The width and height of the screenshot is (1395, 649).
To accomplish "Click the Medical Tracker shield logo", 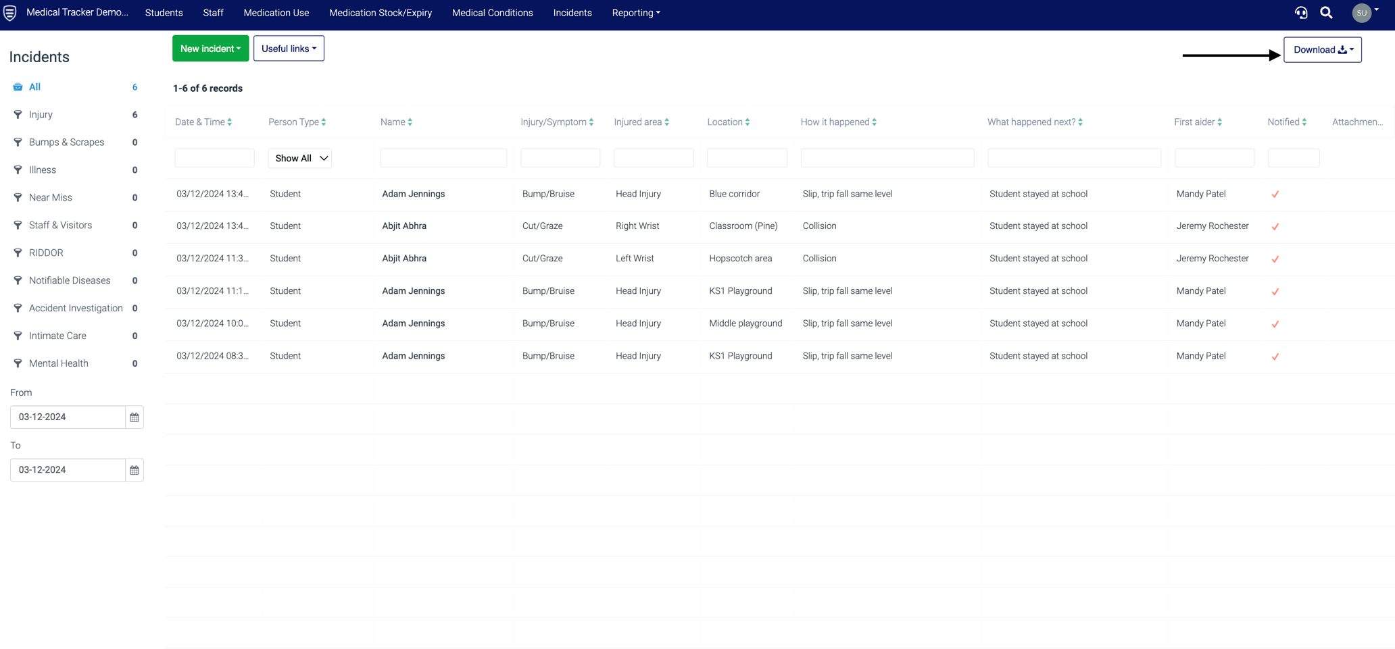I will (10, 13).
